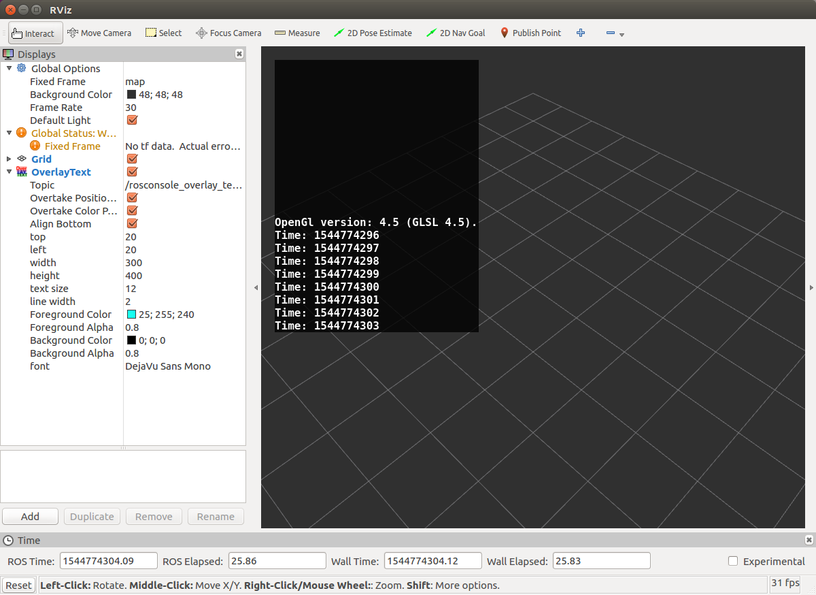Activate the 2D Nav Goal tool

click(x=455, y=33)
